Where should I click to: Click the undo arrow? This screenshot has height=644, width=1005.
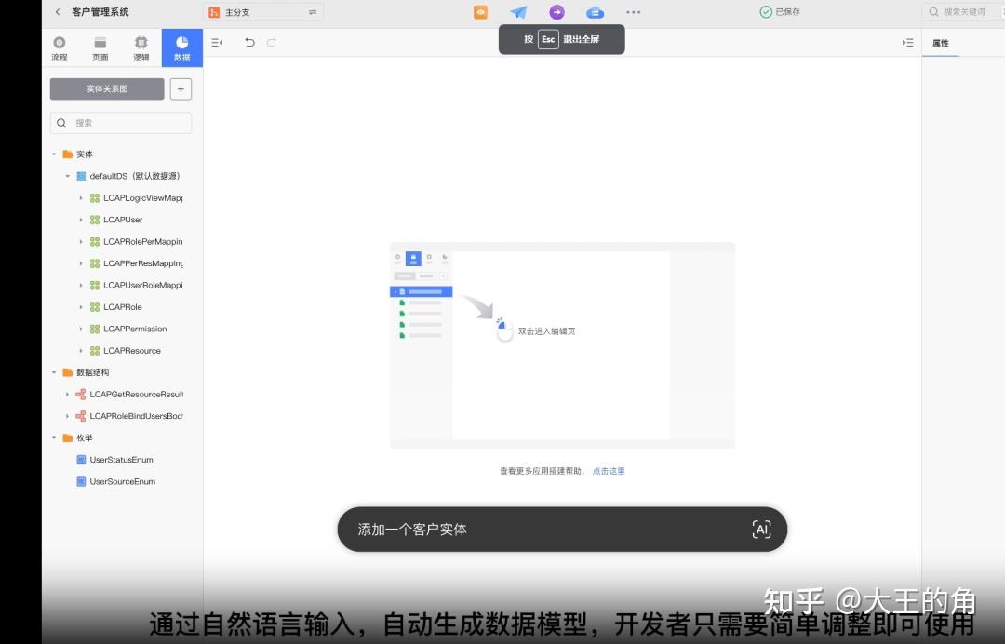[249, 42]
